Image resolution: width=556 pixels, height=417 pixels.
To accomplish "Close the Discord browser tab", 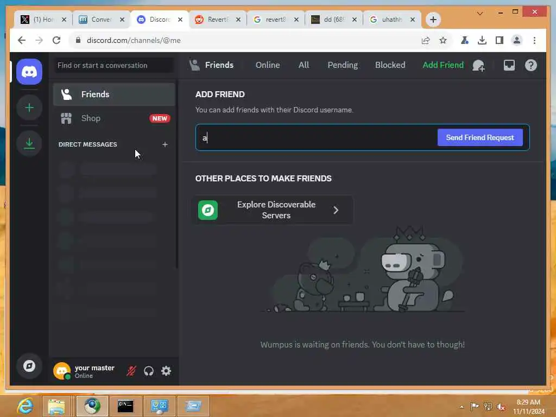I will [180, 20].
